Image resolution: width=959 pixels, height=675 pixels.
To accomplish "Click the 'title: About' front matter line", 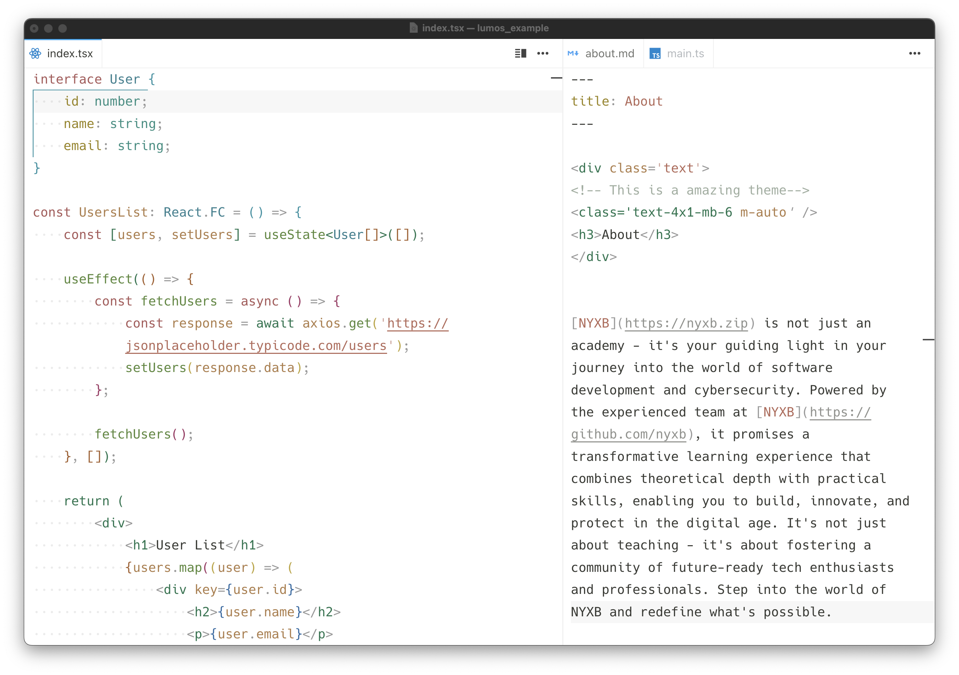I will click(x=616, y=102).
